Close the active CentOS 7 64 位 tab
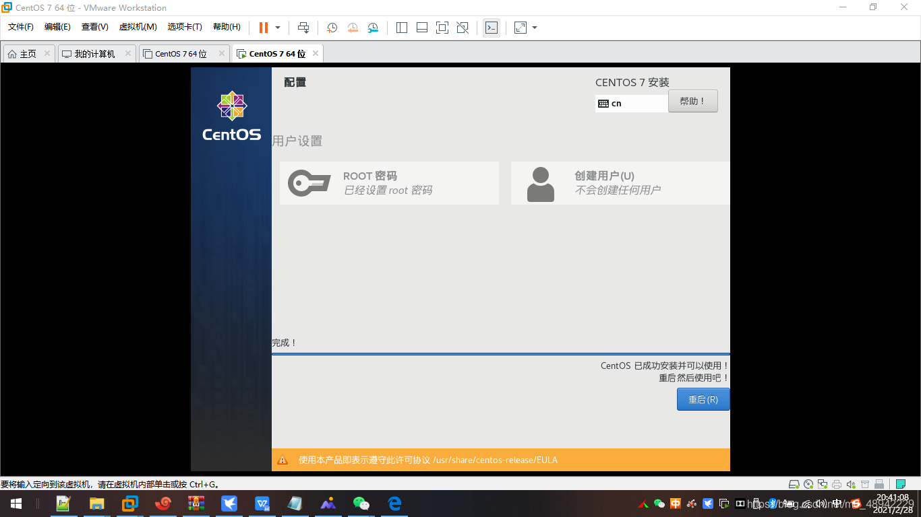Viewport: 921px width, 517px height. tap(316, 53)
